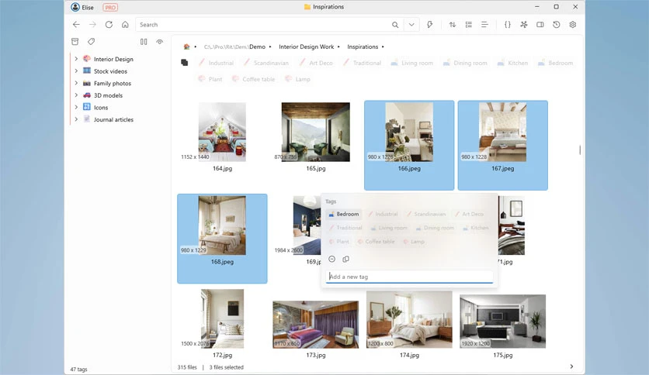Viewport: 649px width, 375px height.
Task: Click the 47 tags status text
Action: pyautogui.click(x=78, y=370)
